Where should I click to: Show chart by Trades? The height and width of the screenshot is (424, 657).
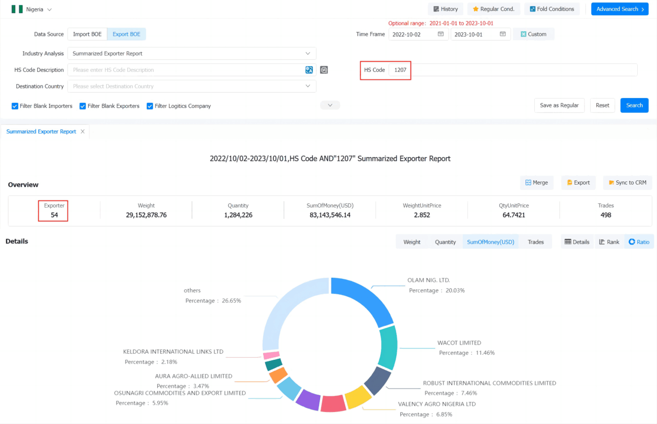(536, 242)
